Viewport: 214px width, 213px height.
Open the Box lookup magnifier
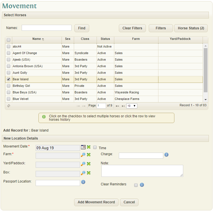(83, 173)
